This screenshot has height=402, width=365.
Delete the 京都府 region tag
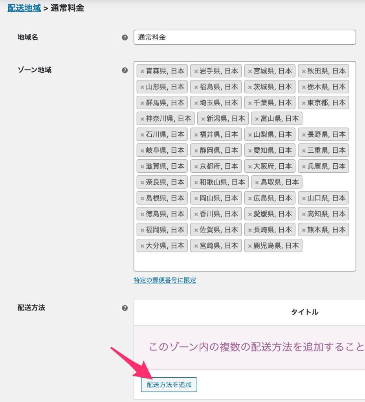196,166
